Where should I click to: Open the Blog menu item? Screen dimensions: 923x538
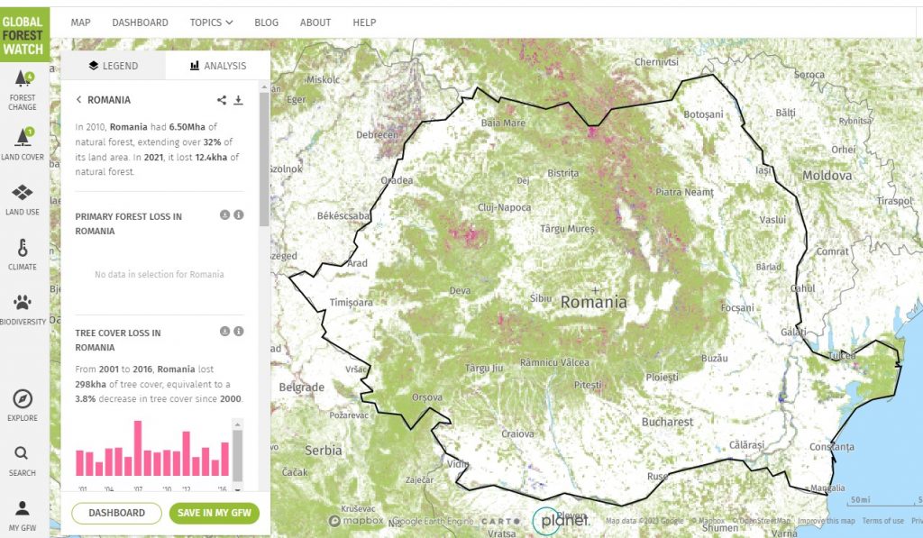(x=266, y=23)
